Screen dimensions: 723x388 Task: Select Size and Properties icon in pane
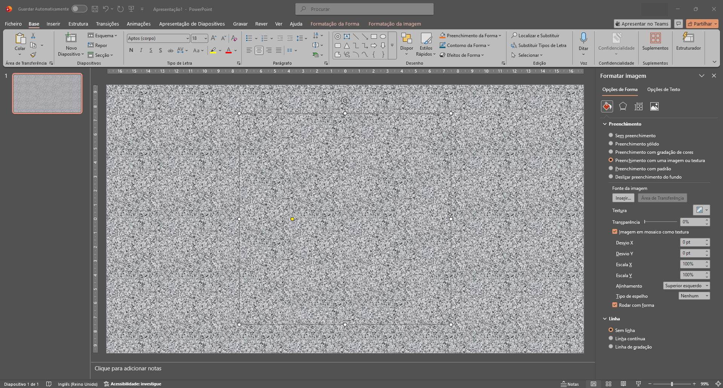point(639,106)
